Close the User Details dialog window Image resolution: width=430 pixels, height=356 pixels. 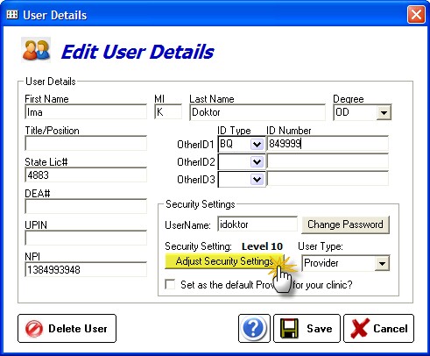(x=416, y=14)
